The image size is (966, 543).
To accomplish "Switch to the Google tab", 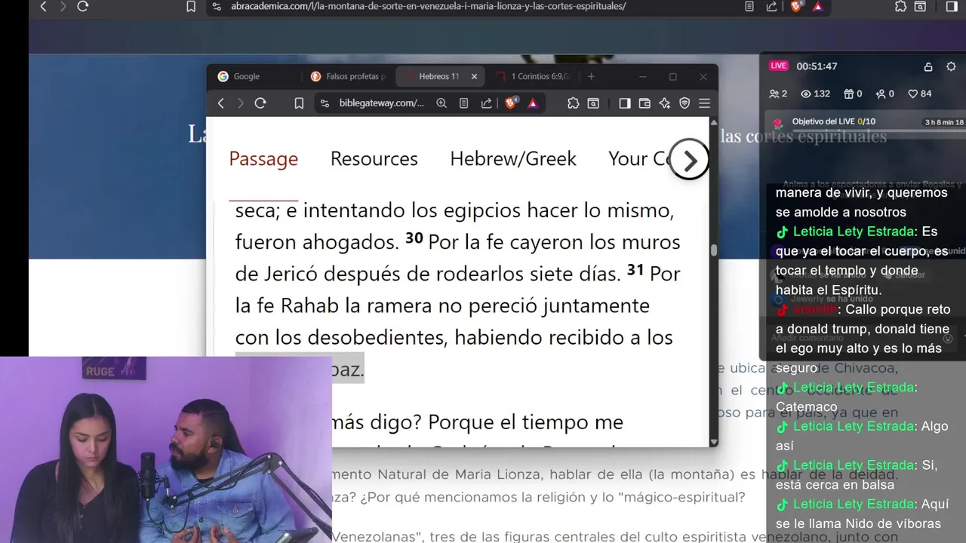I will (254, 76).
